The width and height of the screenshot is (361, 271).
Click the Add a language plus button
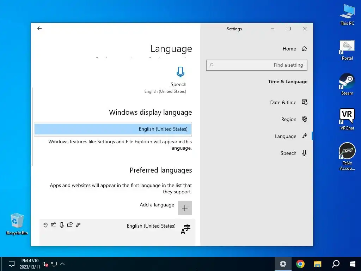coord(184,208)
